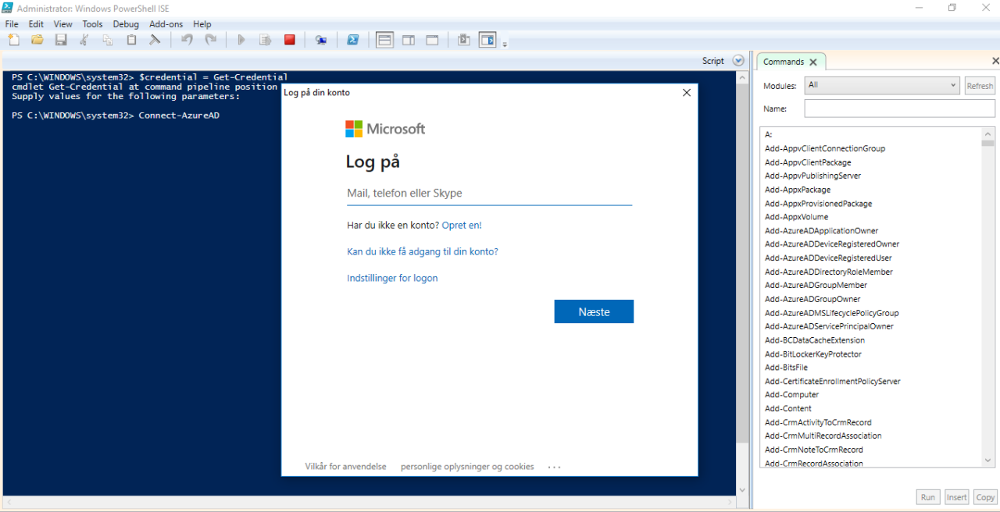Click the Copy button in Commands pane
This screenshot has width=1000, height=512.
(985, 497)
